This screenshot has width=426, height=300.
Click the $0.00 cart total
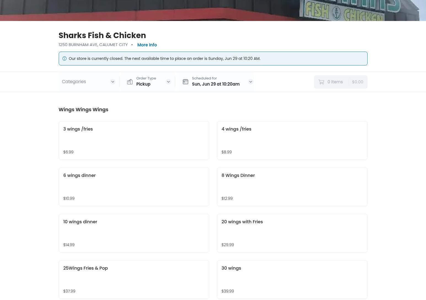click(358, 82)
